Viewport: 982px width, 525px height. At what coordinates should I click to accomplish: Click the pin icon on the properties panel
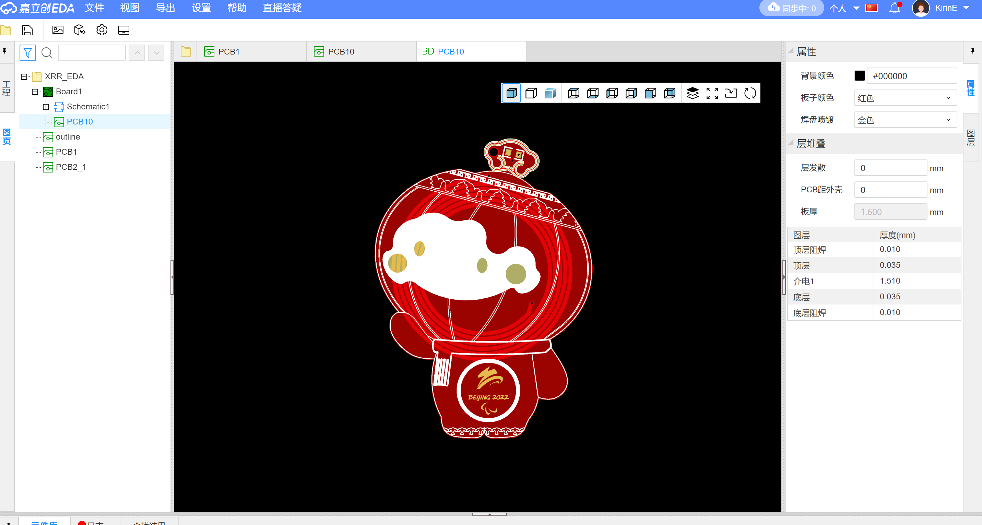tap(972, 51)
